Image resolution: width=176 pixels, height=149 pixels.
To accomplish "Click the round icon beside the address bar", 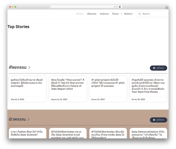I will (120, 7).
